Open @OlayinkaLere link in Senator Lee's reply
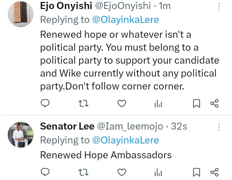Screen dimensions: 232x180 [125, 140]
